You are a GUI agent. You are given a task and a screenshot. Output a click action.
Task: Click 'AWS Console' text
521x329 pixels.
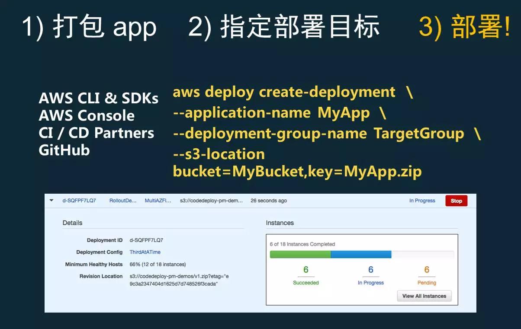click(87, 116)
